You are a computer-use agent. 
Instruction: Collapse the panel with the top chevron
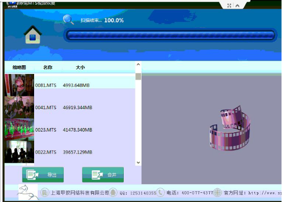[237, 6]
